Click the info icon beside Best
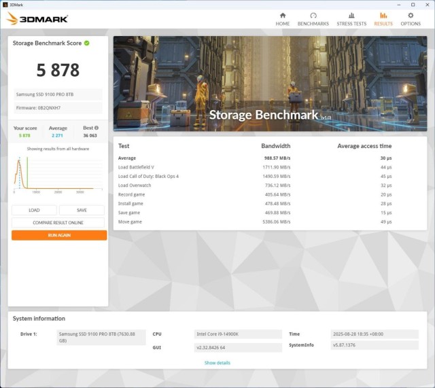This screenshot has height=388, width=435. 97,128
